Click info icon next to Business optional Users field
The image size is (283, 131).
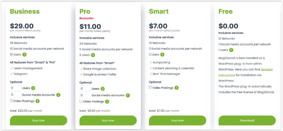point(33,88)
